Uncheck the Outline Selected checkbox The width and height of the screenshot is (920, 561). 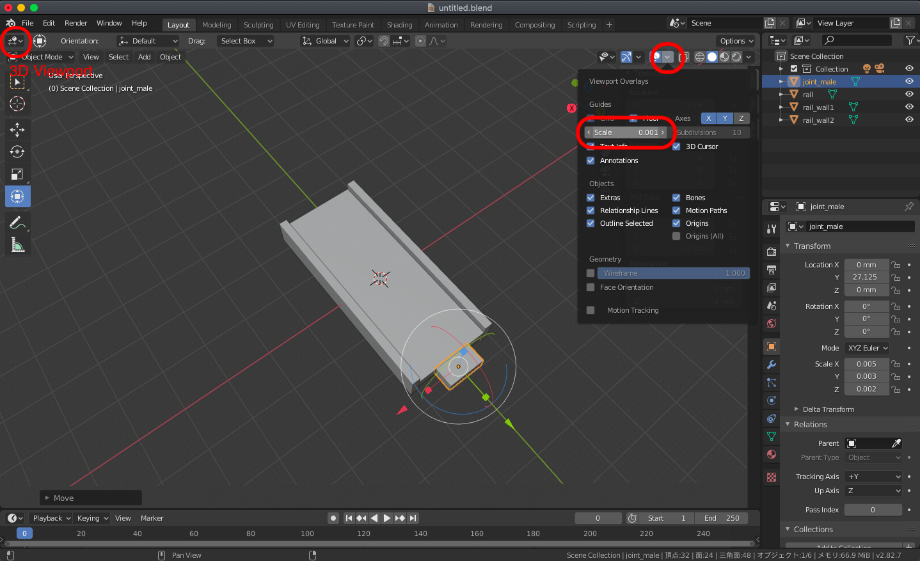(591, 223)
